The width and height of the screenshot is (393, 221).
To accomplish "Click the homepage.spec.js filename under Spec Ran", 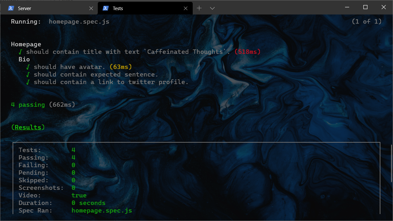I will [x=102, y=210].
